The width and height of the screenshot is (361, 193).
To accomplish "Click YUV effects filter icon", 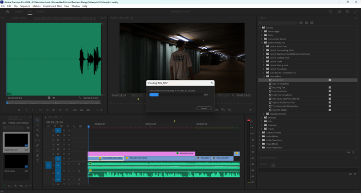I will [312, 23].
